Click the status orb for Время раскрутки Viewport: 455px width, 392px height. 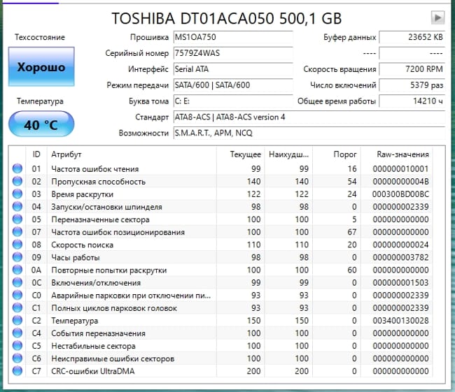click(17, 194)
